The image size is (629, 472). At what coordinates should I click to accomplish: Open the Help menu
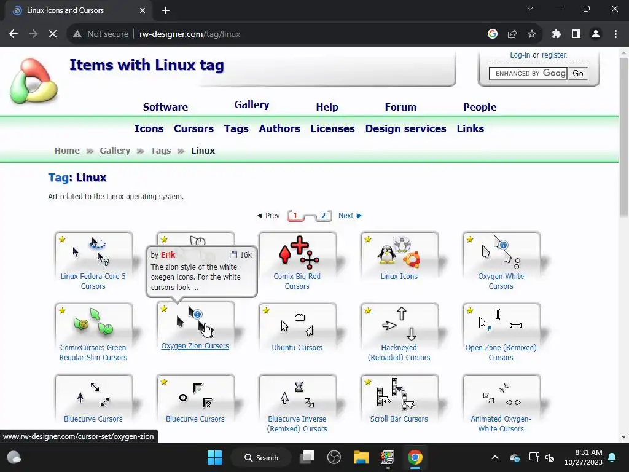[x=327, y=107]
